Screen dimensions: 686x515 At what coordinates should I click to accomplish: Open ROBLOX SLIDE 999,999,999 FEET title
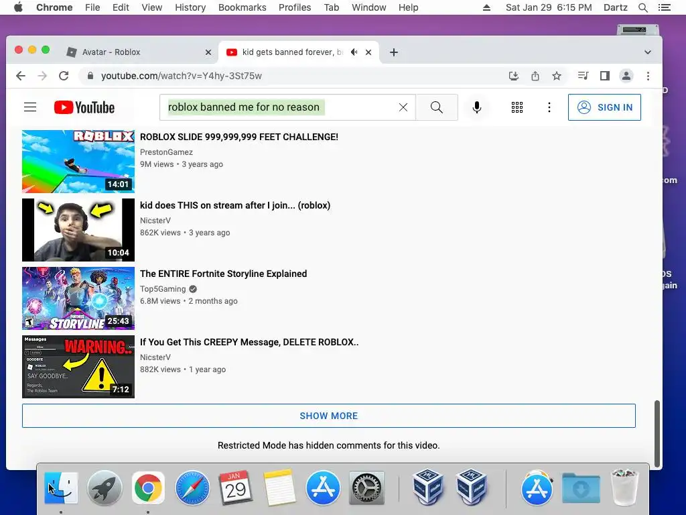pos(239,137)
